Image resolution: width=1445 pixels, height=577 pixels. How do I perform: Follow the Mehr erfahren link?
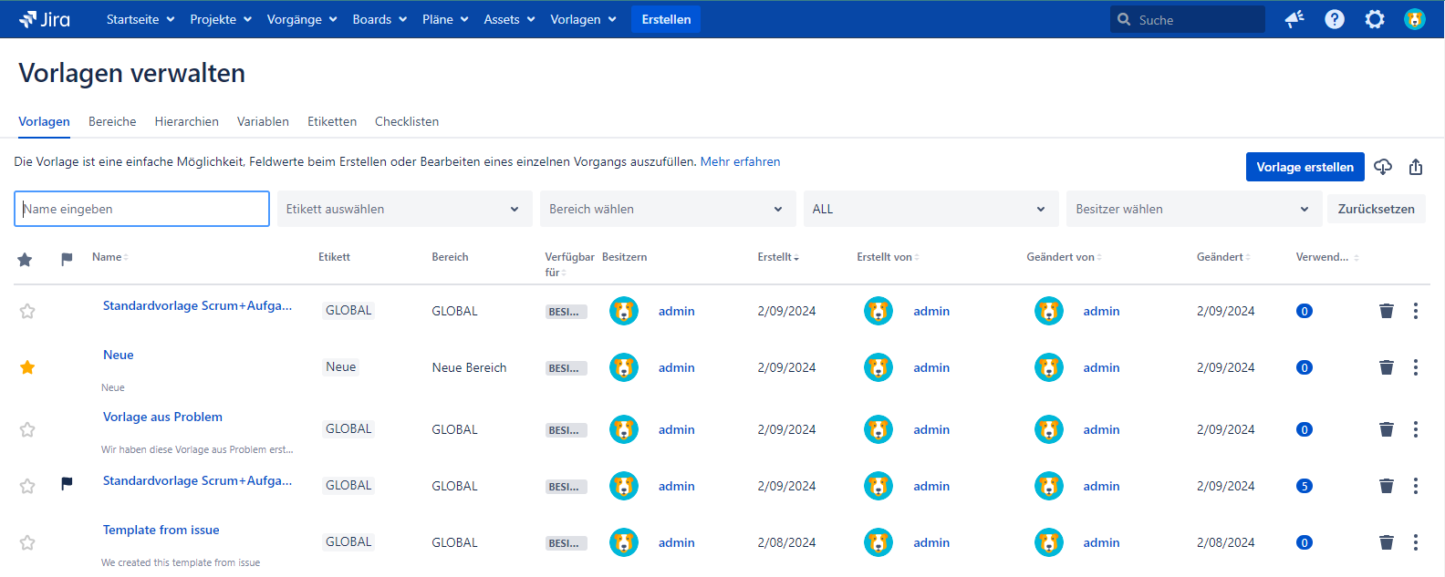pyautogui.click(x=740, y=161)
